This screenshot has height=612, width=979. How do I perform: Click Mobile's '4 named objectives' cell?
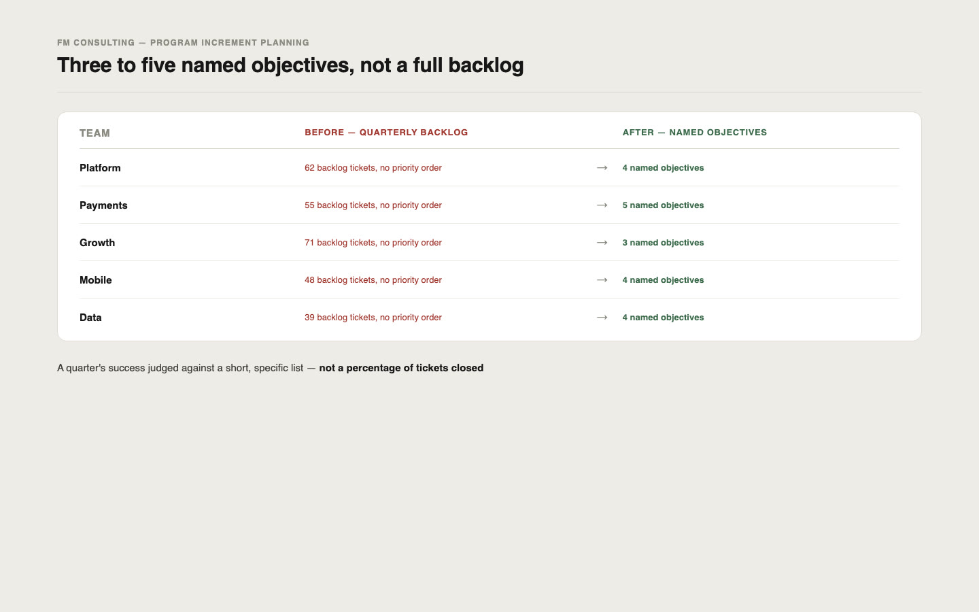664,280
